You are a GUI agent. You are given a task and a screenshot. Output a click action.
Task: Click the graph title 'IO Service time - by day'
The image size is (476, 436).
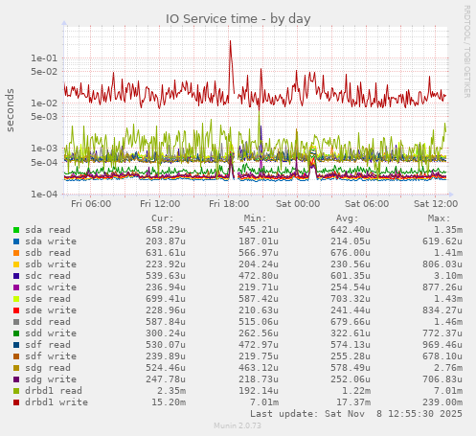[238, 19]
